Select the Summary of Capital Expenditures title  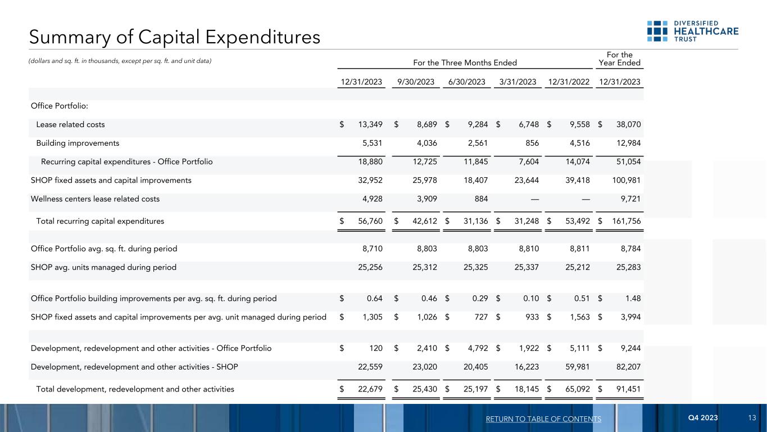(x=175, y=37)
